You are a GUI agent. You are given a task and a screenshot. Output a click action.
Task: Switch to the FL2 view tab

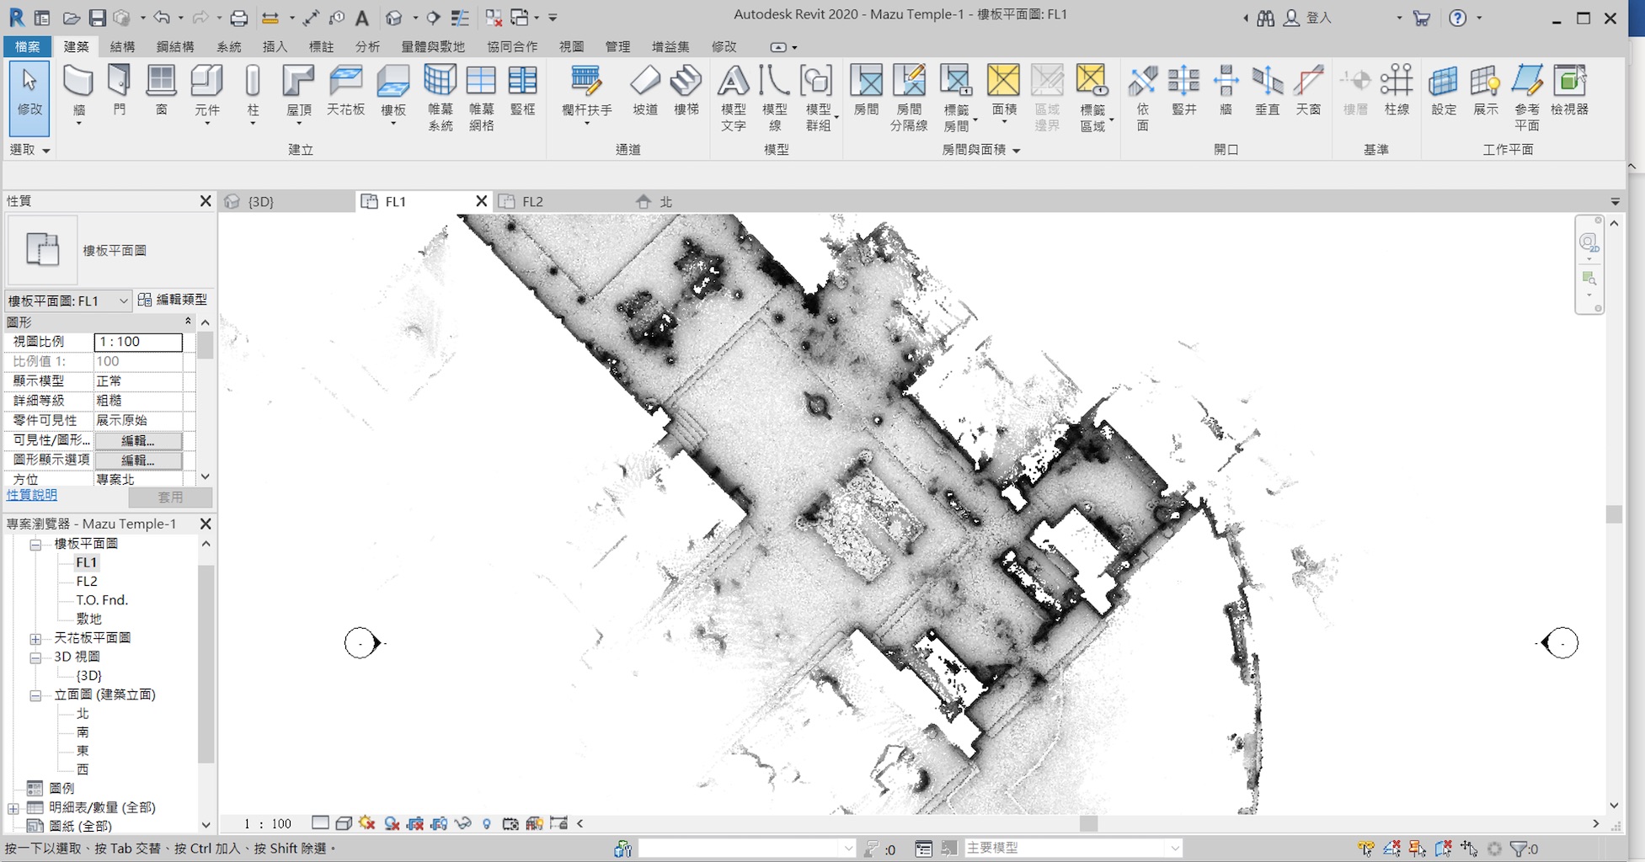click(532, 202)
